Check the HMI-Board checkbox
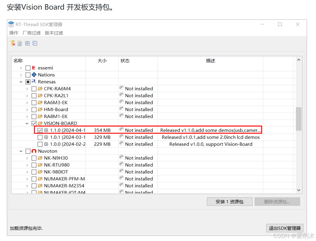Screen dimensions: 316x241 tap(34, 110)
